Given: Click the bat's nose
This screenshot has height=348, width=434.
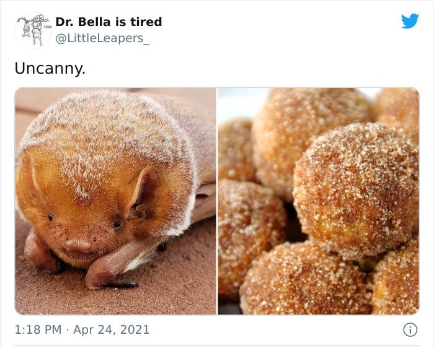Looking at the screenshot, I should pos(78,245).
